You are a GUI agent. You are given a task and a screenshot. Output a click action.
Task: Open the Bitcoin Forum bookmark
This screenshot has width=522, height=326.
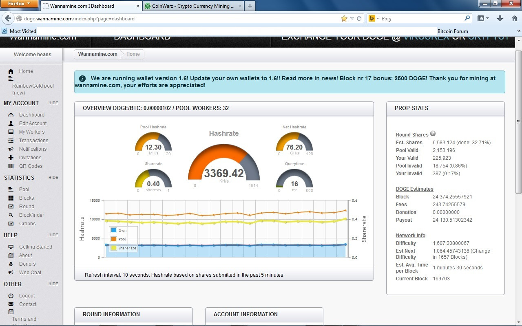coord(453,31)
